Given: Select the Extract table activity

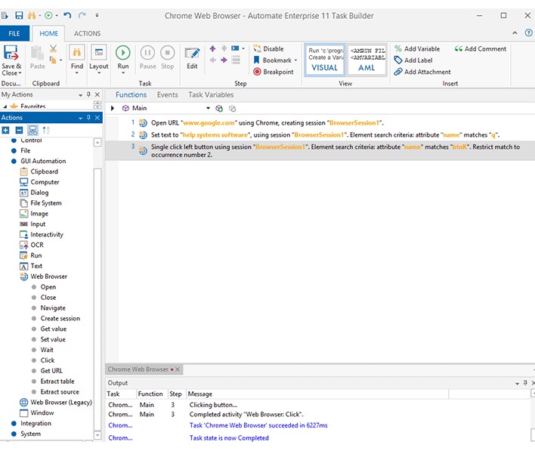Looking at the screenshot, I should tap(57, 381).
